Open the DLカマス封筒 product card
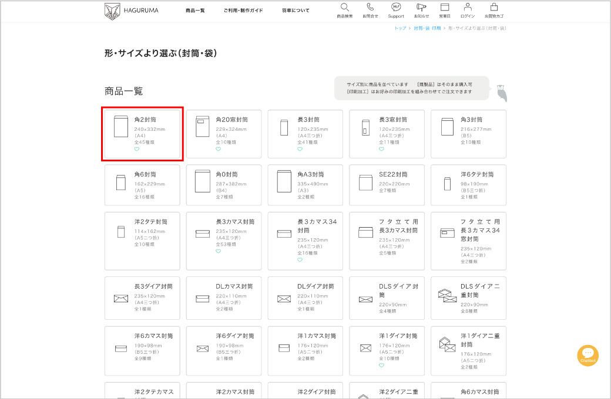 pyautogui.click(x=223, y=297)
